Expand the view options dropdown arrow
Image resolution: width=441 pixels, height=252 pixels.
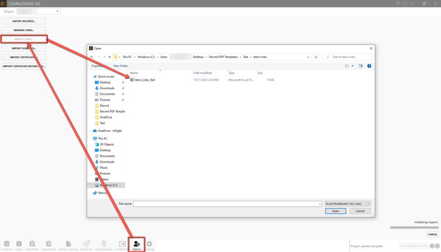click(x=352, y=66)
